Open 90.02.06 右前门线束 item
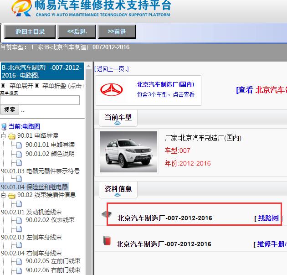This screenshot has width=287, height=275. [x=53, y=270]
